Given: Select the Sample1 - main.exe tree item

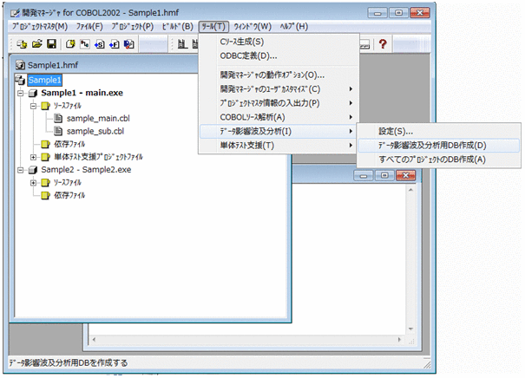Looking at the screenshot, I should (x=82, y=93).
